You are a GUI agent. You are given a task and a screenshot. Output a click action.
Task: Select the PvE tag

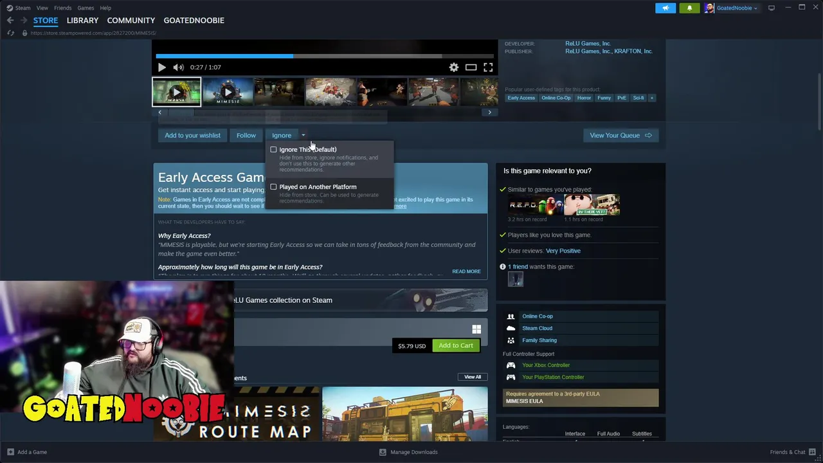[x=622, y=98]
